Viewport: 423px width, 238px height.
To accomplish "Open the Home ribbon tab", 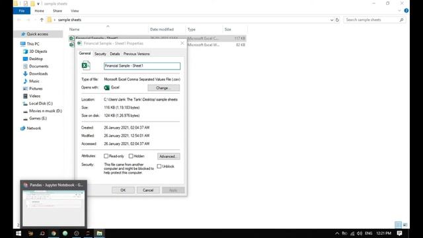I will tap(40, 11).
